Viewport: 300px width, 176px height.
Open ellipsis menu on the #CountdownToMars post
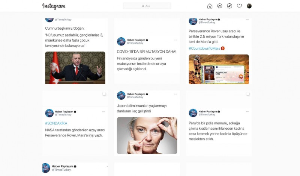point(247,20)
